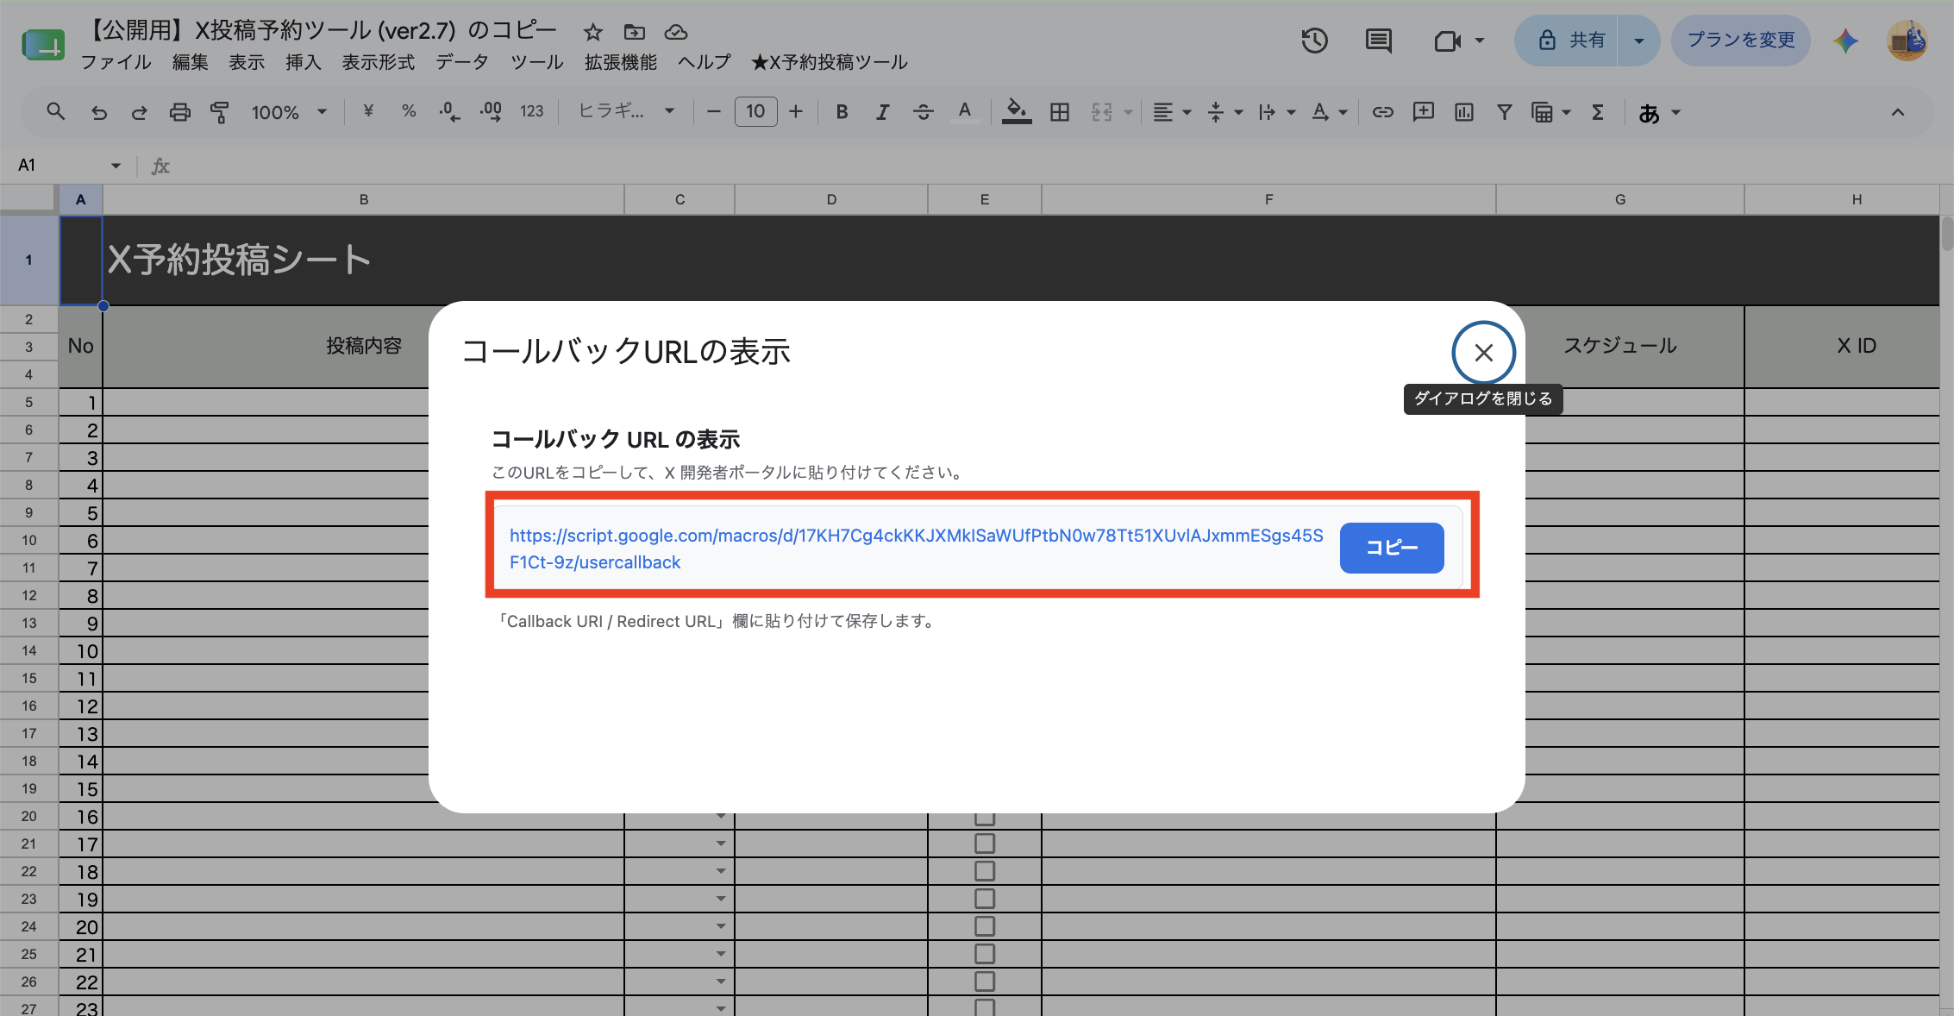Screen dimensions: 1954x1016
Task: Tick the checkbox in row 21
Action: (984, 844)
